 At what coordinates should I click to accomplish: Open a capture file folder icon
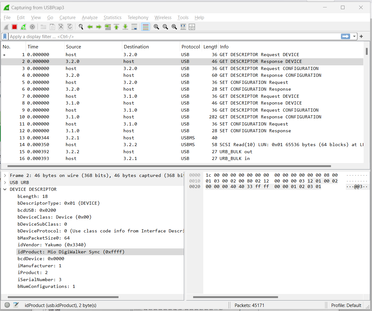(x=43, y=27)
